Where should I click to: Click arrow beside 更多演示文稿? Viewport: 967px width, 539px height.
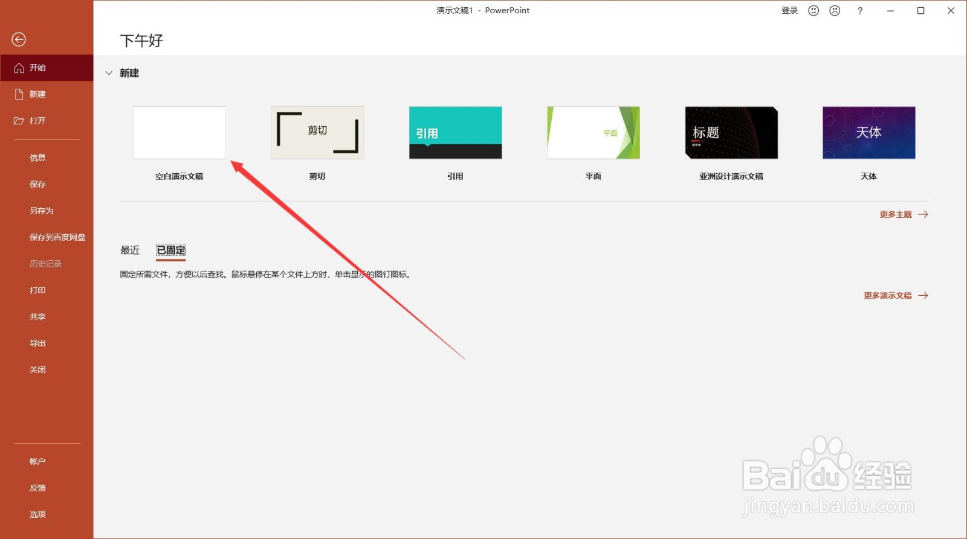point(923,295)
